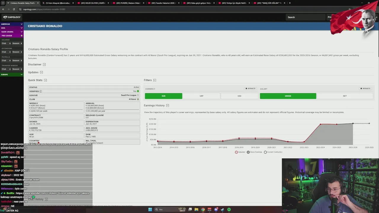Select USD currency

[239, 96]
